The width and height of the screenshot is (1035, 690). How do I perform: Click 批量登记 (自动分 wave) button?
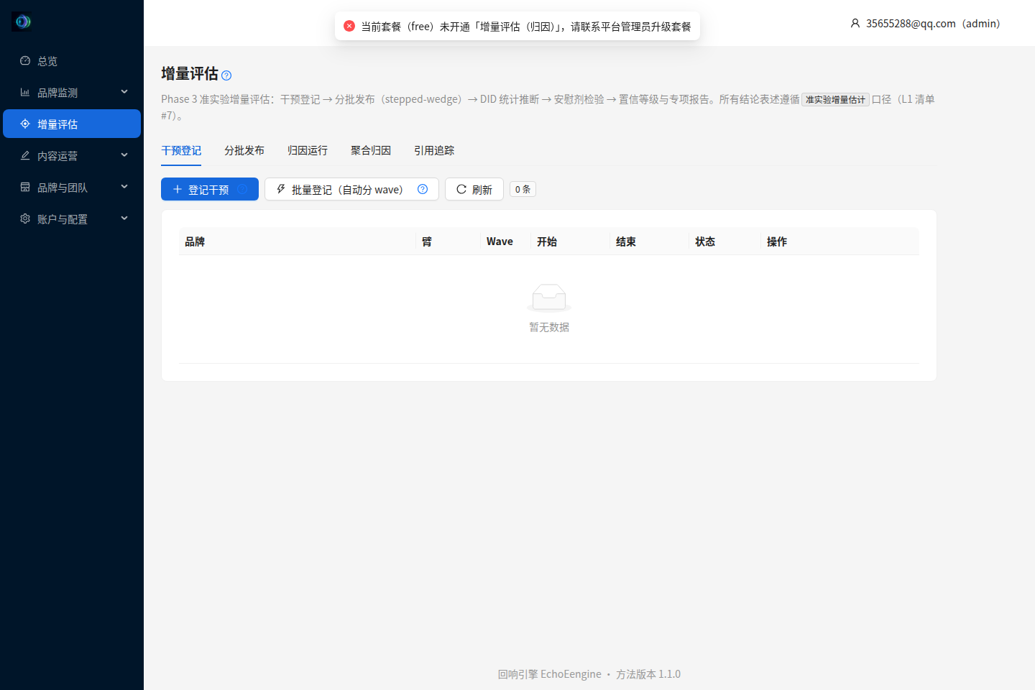coord(351,189)
